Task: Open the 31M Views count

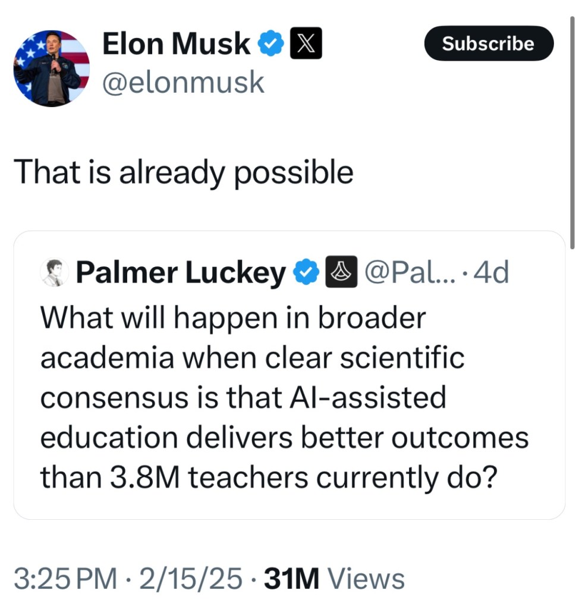Action: tap(334, 579)
